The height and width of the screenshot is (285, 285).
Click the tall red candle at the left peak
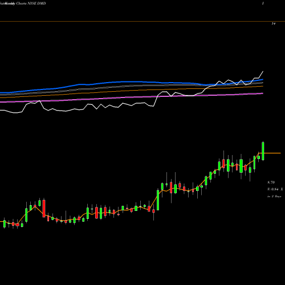click(44, 208)
